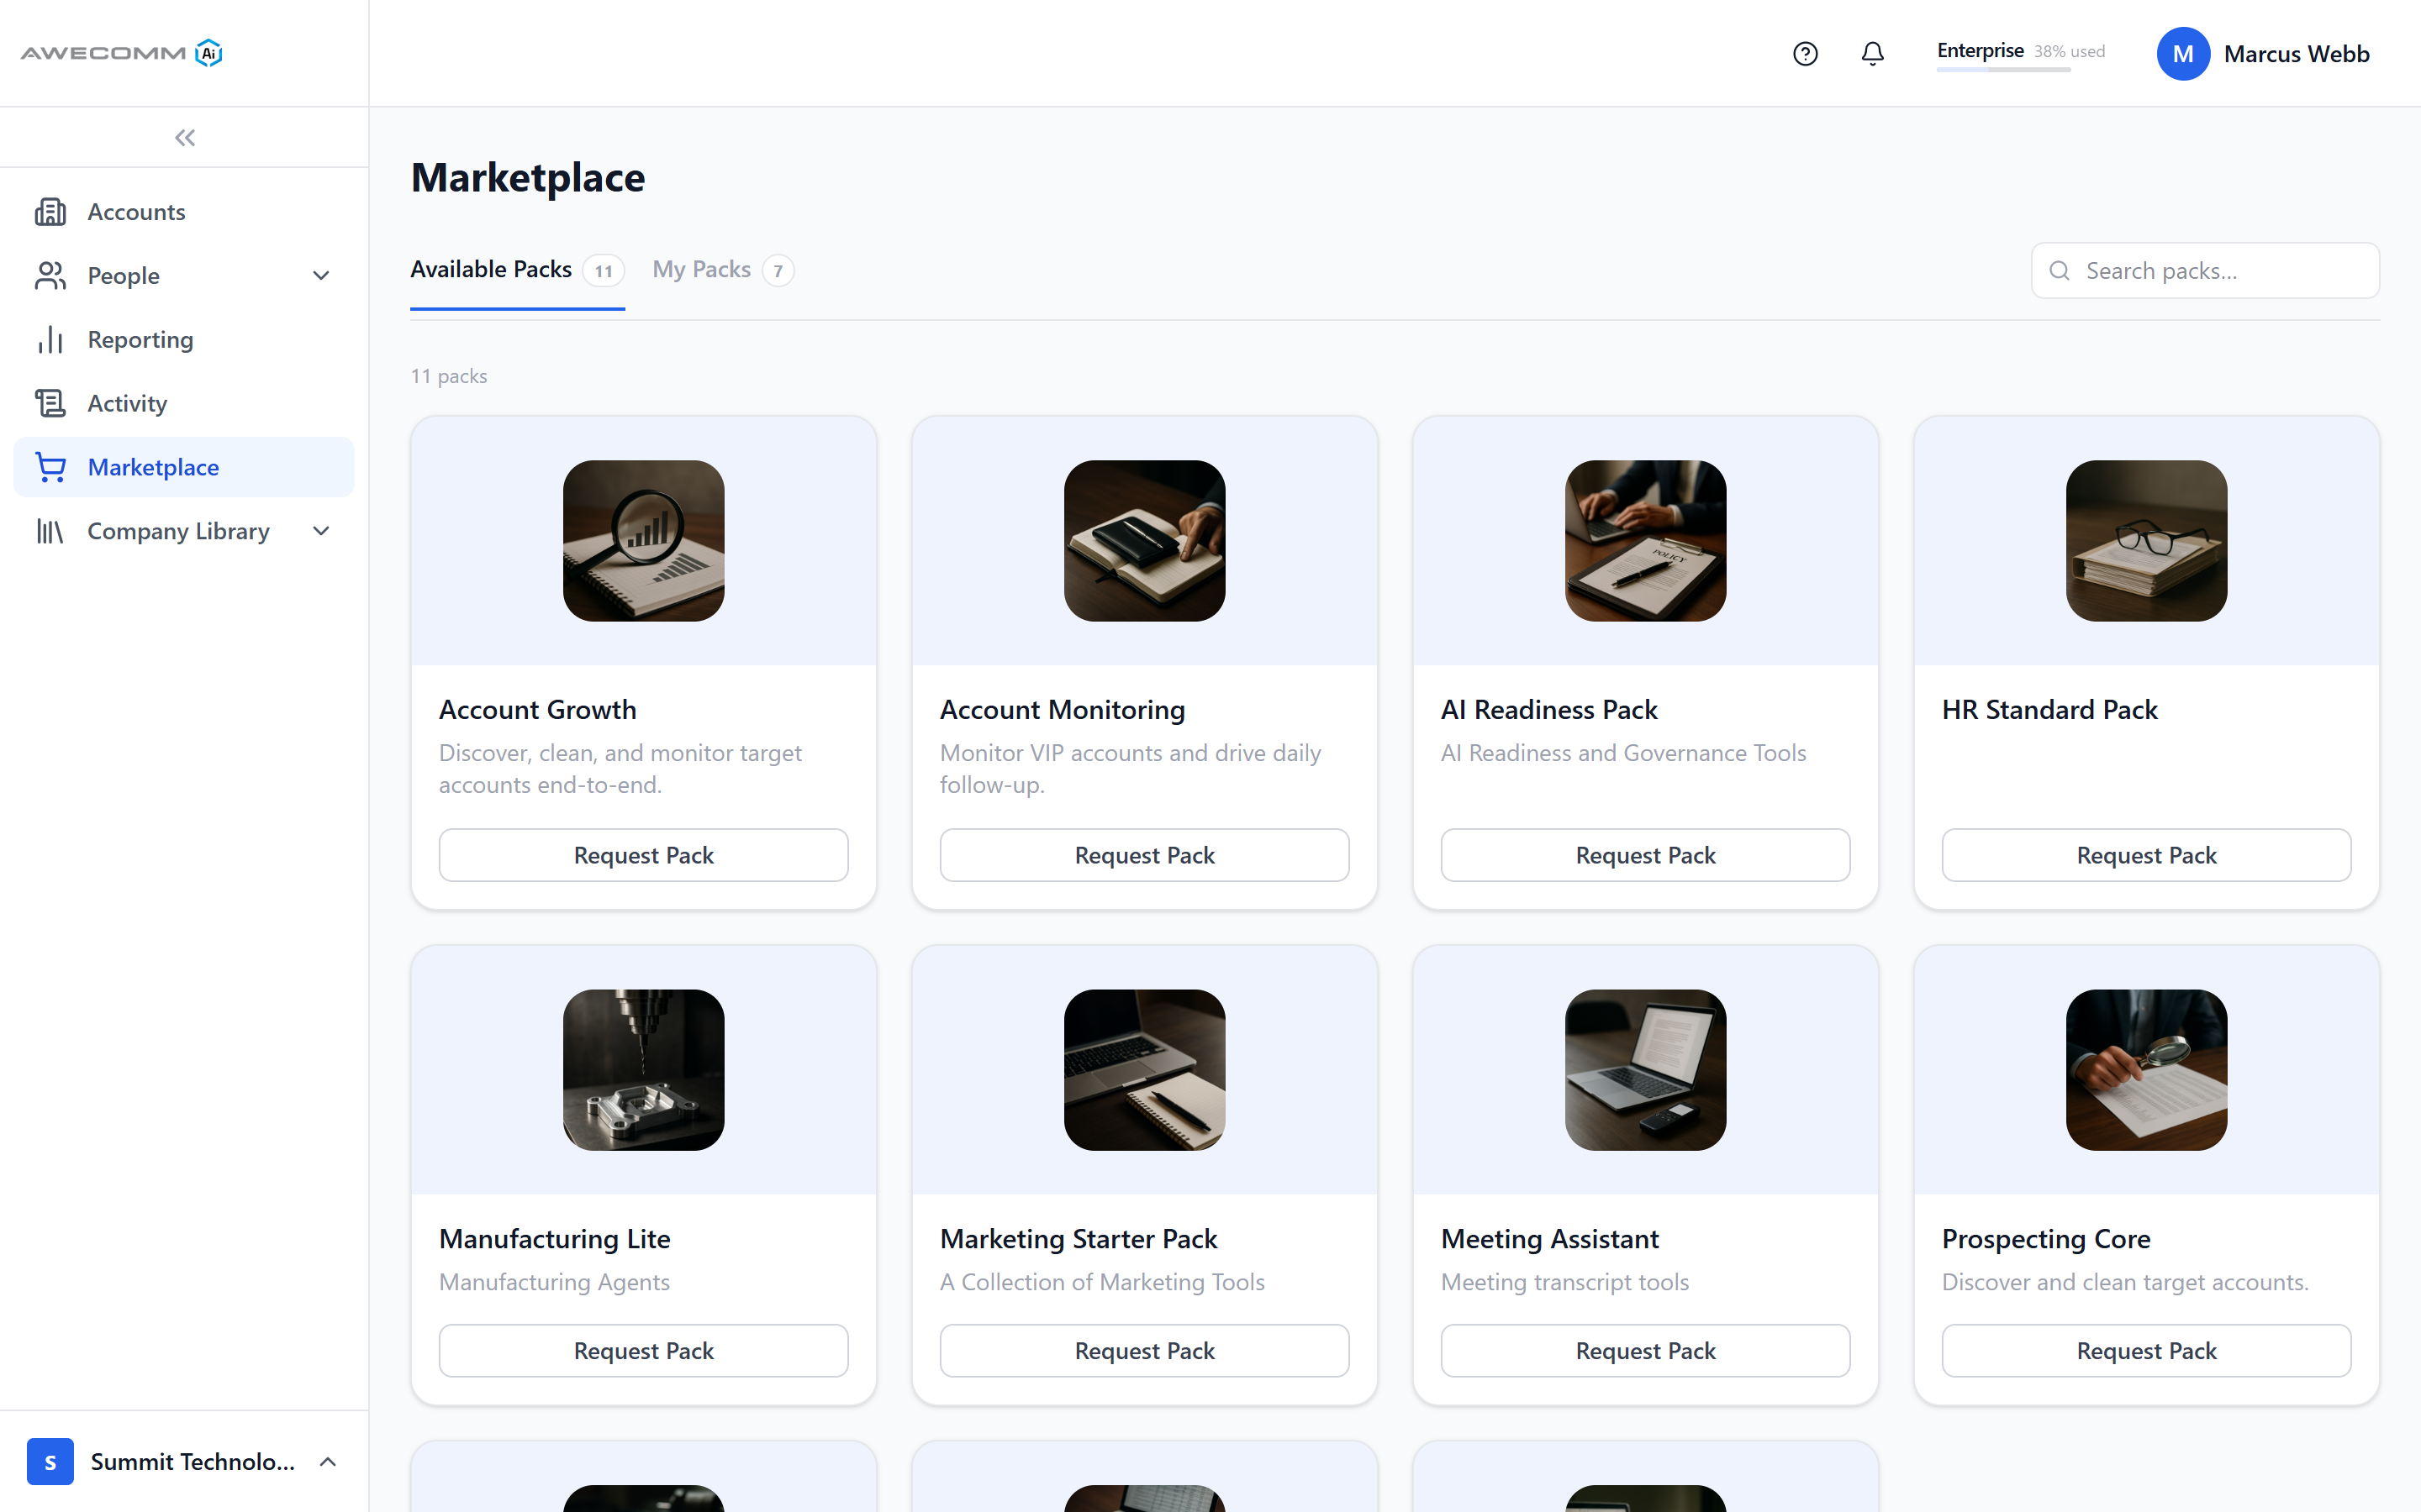This screenshot has width=2421, height=1512.
Task: Request the Manufacturing Lite pack
Action: pyautogui.click(x=643, y=1351)
